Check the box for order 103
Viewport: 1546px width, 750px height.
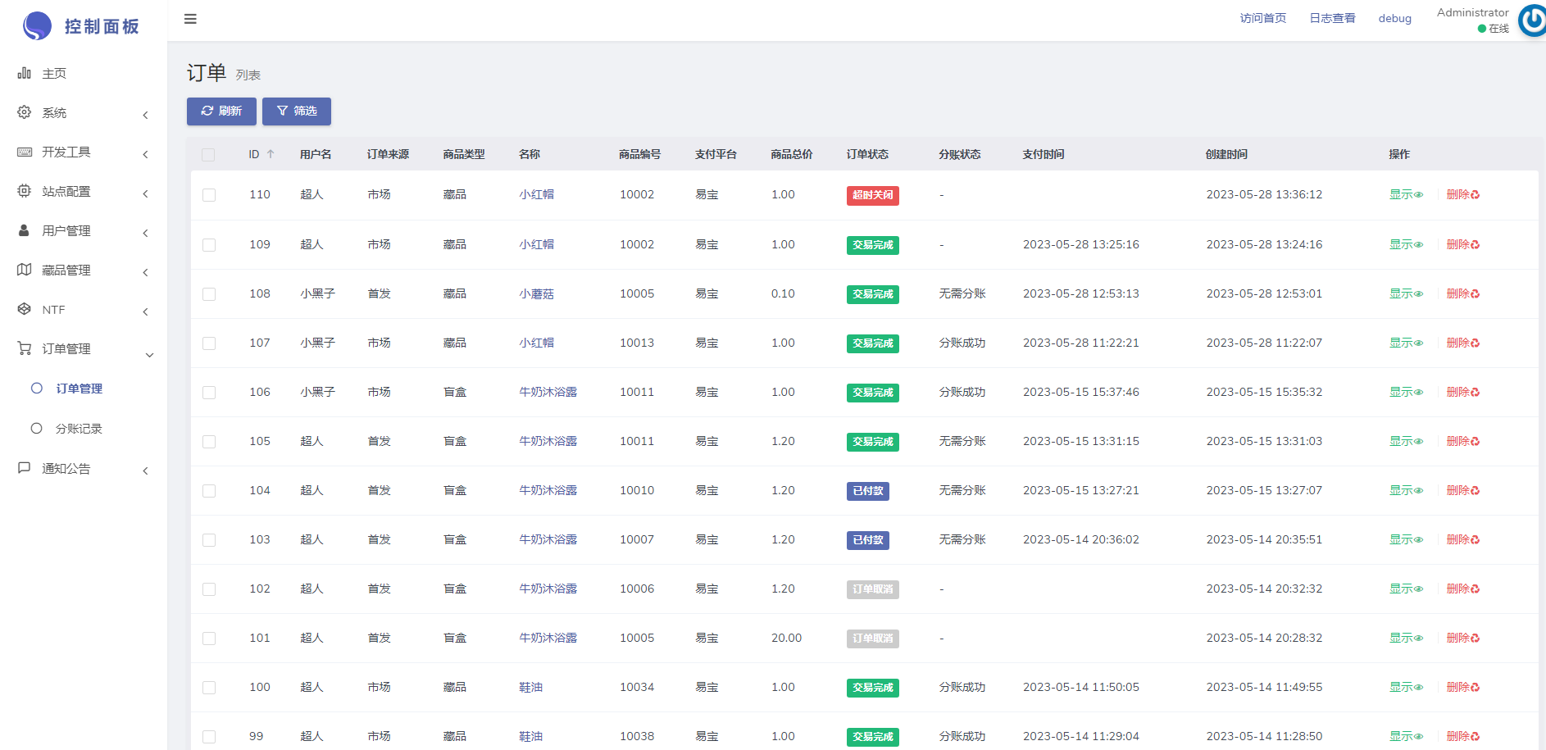tap(209, 540)
